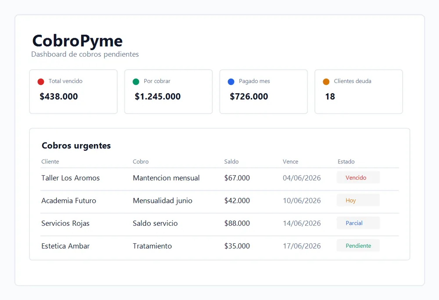Image resolution: width=439 pixels, height=300 pixels.
Task: Click the $35.000 balance
Action: pyautogui.click(x=237, y=246)
